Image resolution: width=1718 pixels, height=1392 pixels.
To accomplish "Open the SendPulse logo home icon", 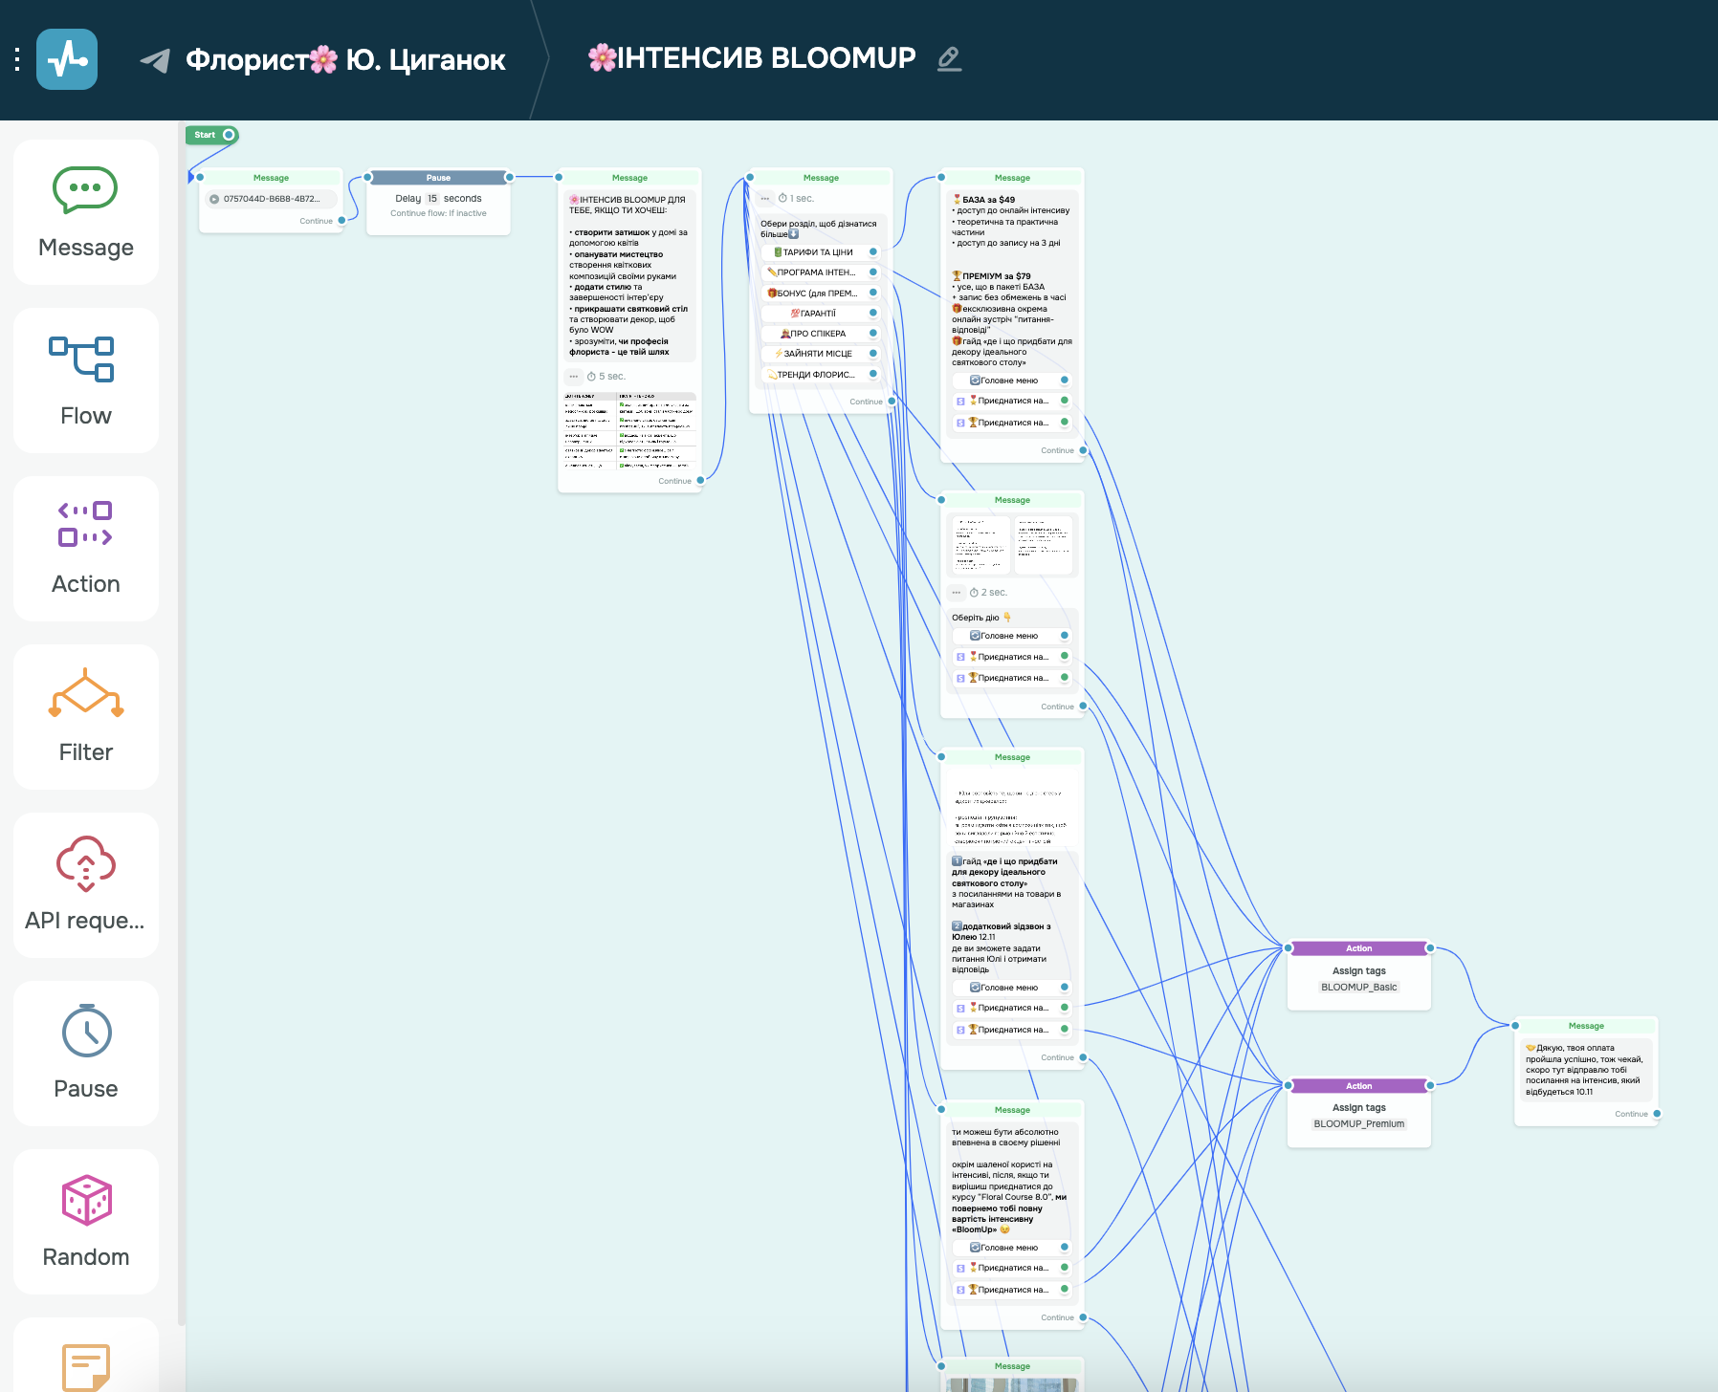I will (x=67, y=59).
